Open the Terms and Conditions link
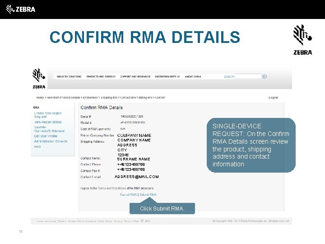Screen dimensions: 325x244 [111, 188]
